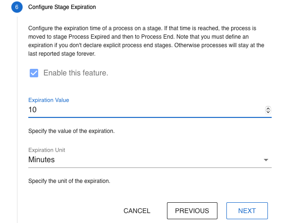
Task: Click the step 6 number circle
Action: click(17, 7)
